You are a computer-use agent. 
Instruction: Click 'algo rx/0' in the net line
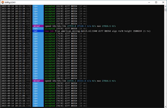(117, 31)
